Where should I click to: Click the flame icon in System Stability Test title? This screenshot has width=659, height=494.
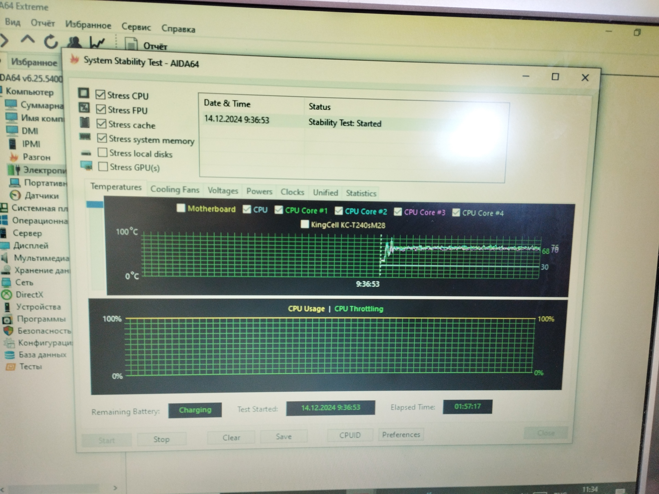pyautogui.click(x=74, y=59)
